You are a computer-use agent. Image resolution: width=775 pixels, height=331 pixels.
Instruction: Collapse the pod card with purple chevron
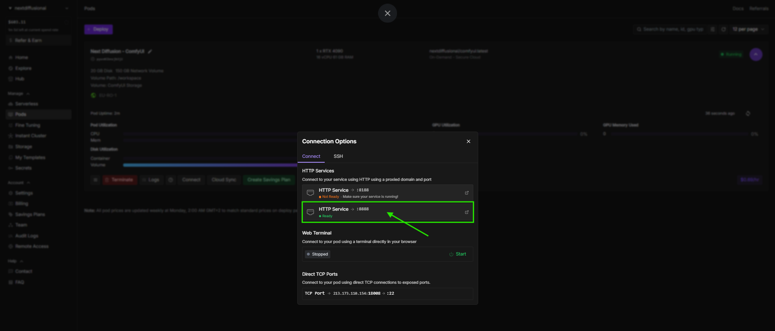(x=756, y=54)
